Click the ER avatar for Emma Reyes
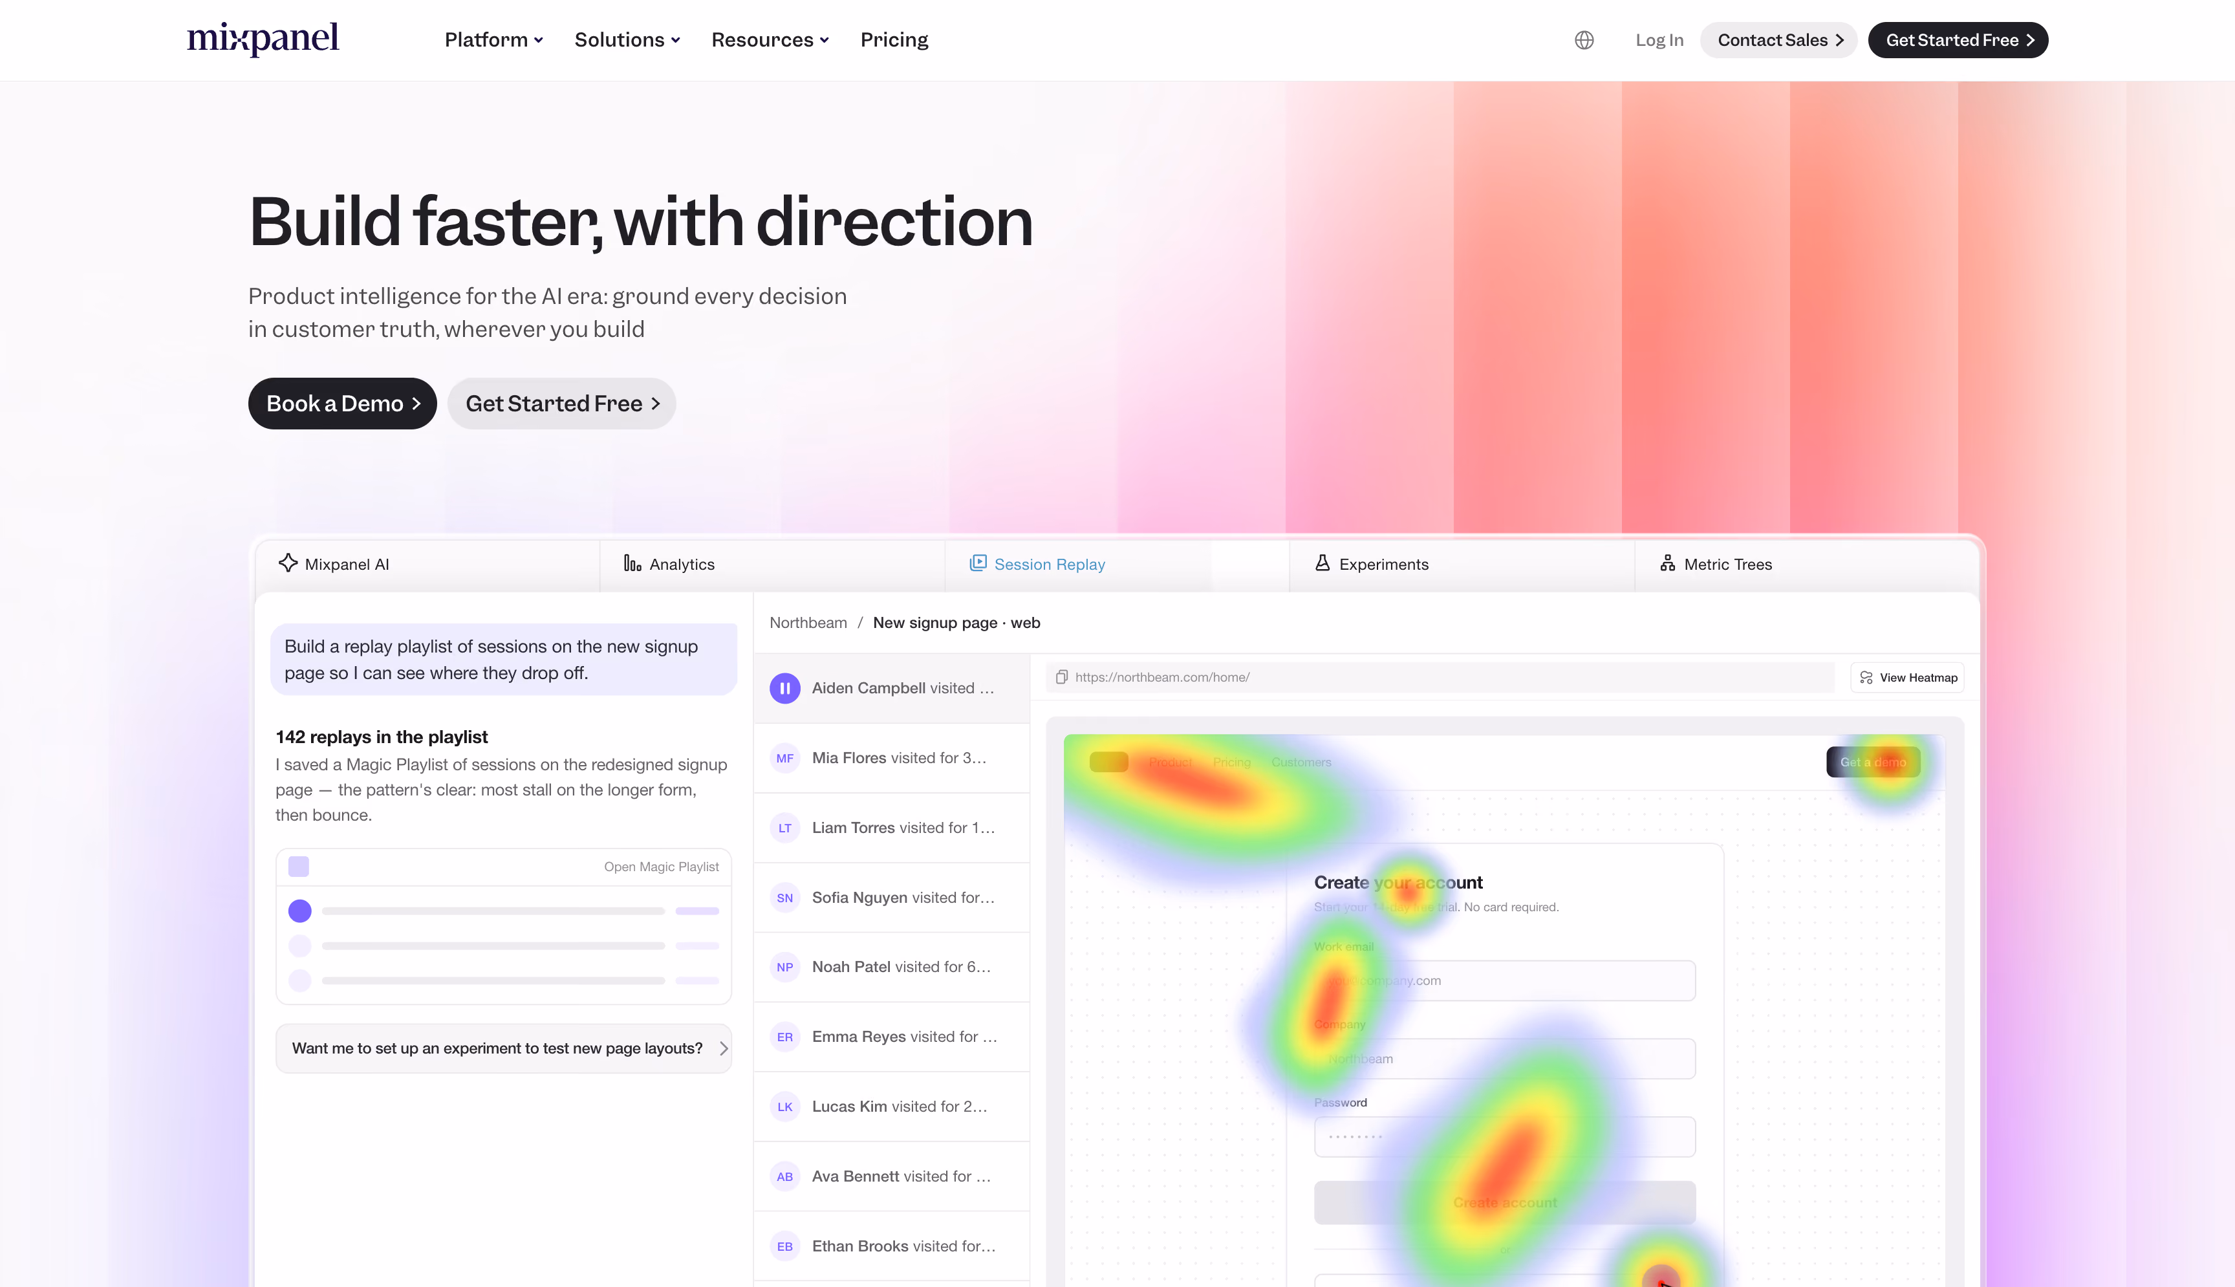 click(784, 1037)
